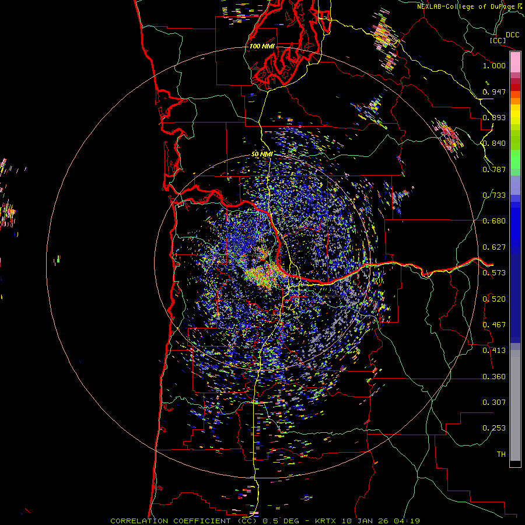Click the 50 NMI range ring label

pos(262,154)
